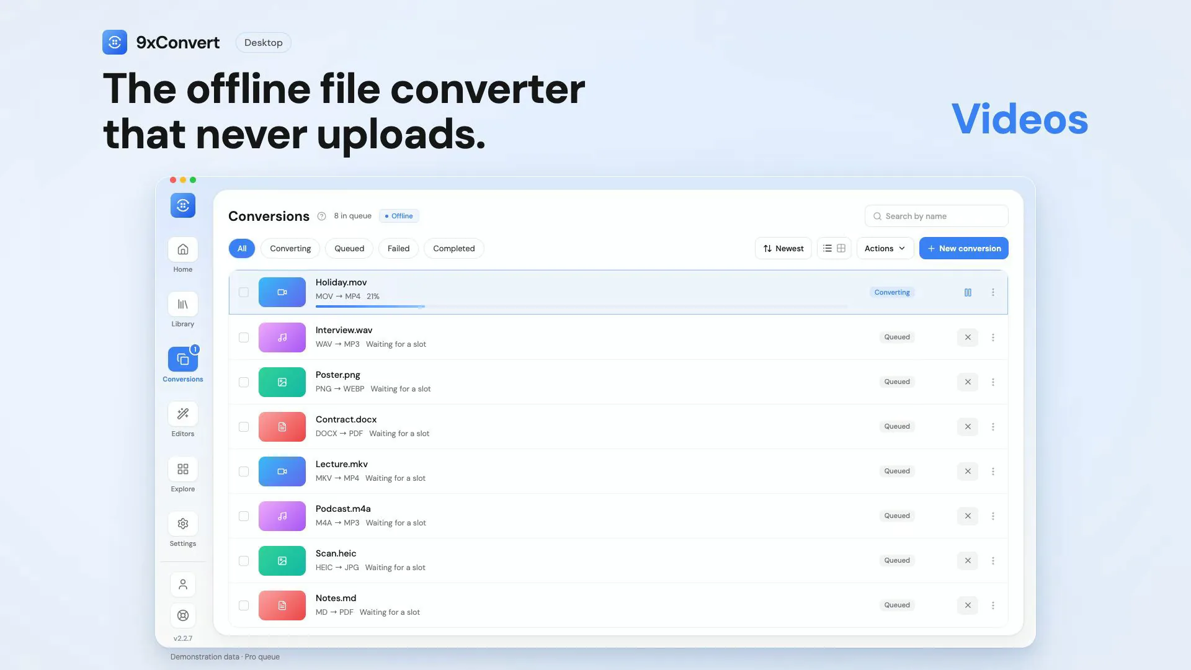Switch to list view layout
This screenshot has width=1191, height=670.
(x=827, y=248)
